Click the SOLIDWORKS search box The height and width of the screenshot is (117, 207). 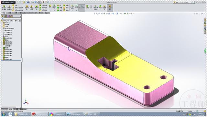click(x=184, y=2)
